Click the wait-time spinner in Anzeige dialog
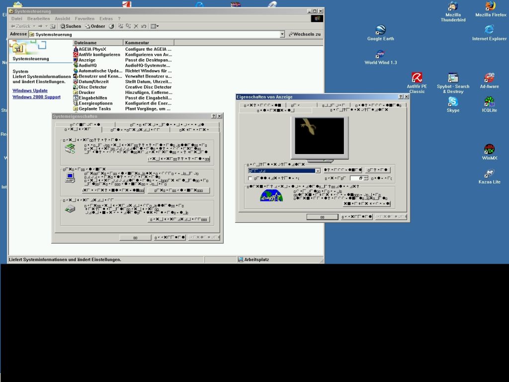The height and width of the screenshot is (382, 509). [x=366, y=179]
